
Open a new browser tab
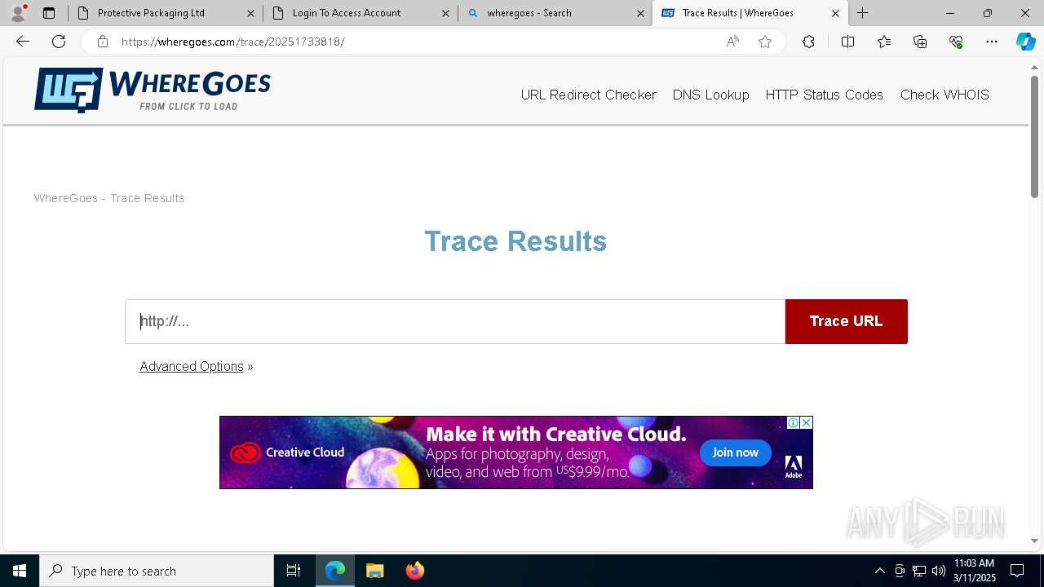click(x=862, y=13)
